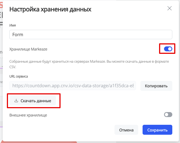
Task: Click the Настройка хранения данных title
Action: [x=50, y=9]
